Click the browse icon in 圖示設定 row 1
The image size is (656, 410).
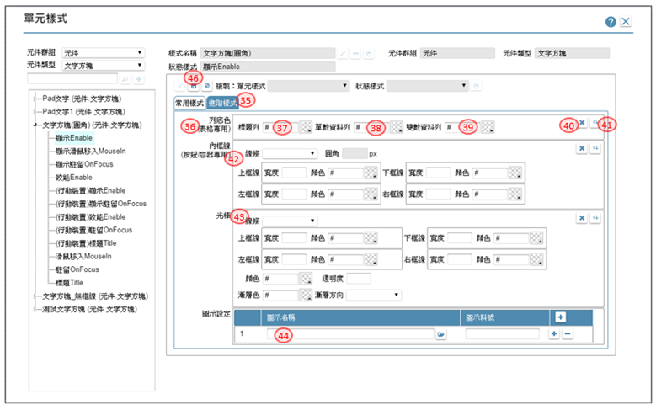pos(441,334)
